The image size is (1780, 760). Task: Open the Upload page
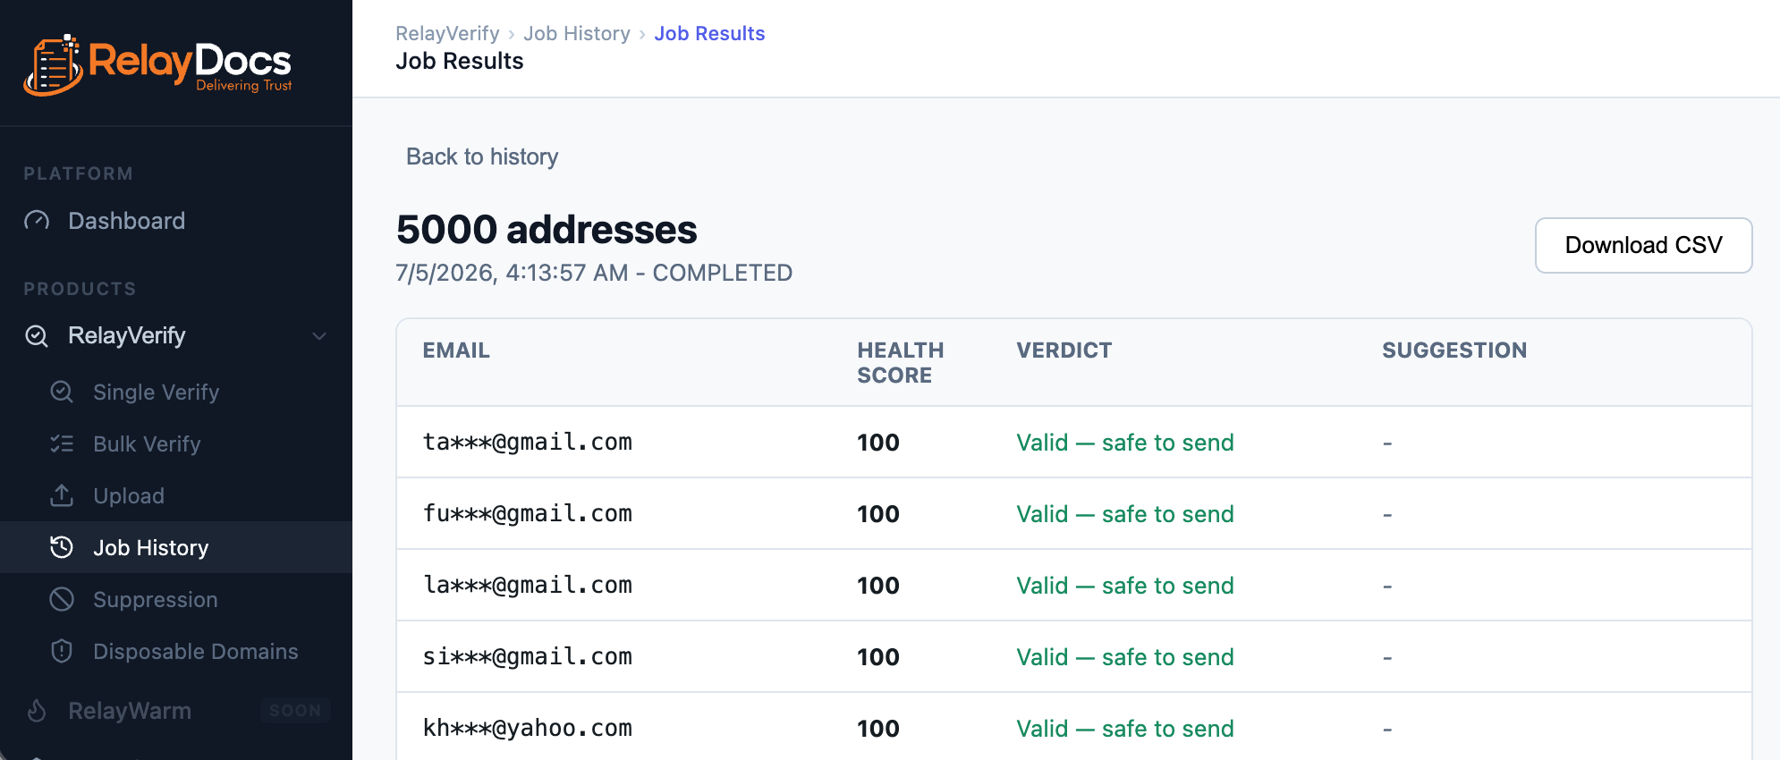[129, 496]
